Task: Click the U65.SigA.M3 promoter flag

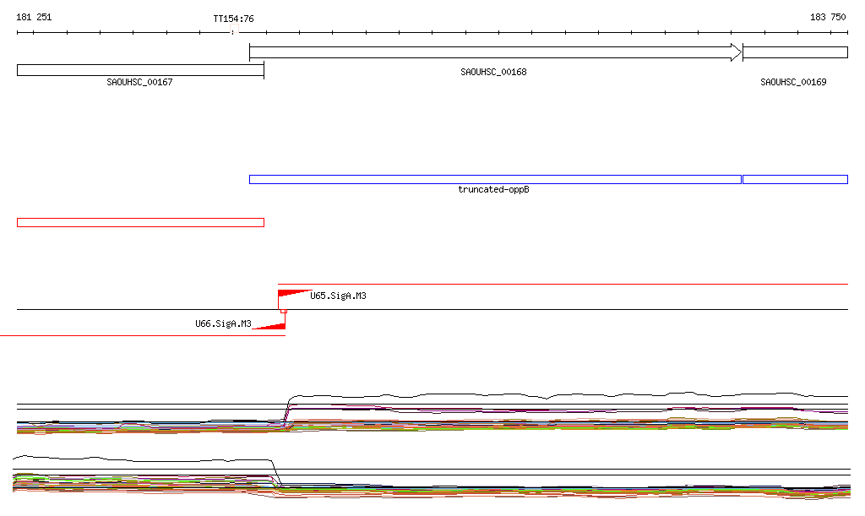Action: pyautogui.click(x=295, y=295)
